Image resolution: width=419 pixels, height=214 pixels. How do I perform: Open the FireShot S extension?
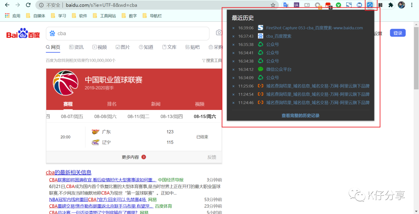(x=349, y=5)
